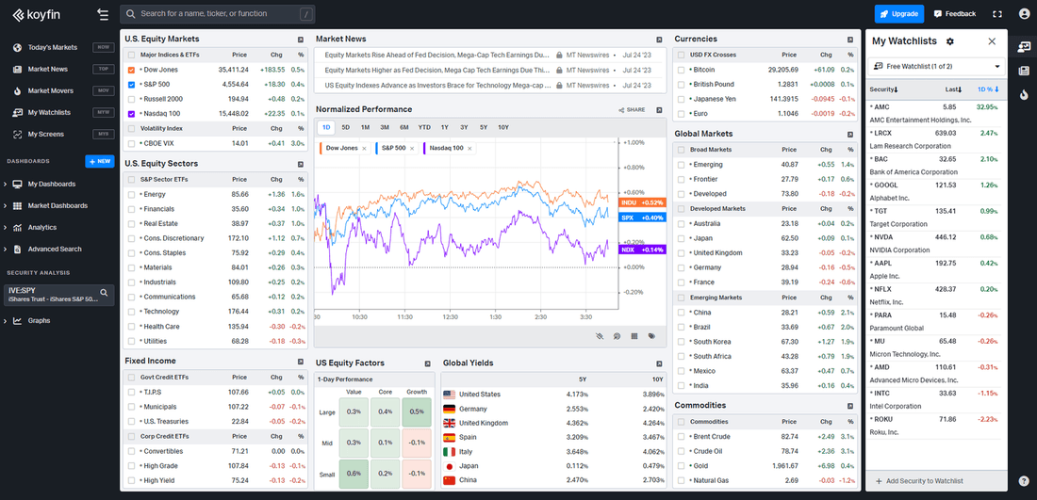Screen dimensions: 1037x500
Task: Expand the Currencies widget
Action: (850, 39)
